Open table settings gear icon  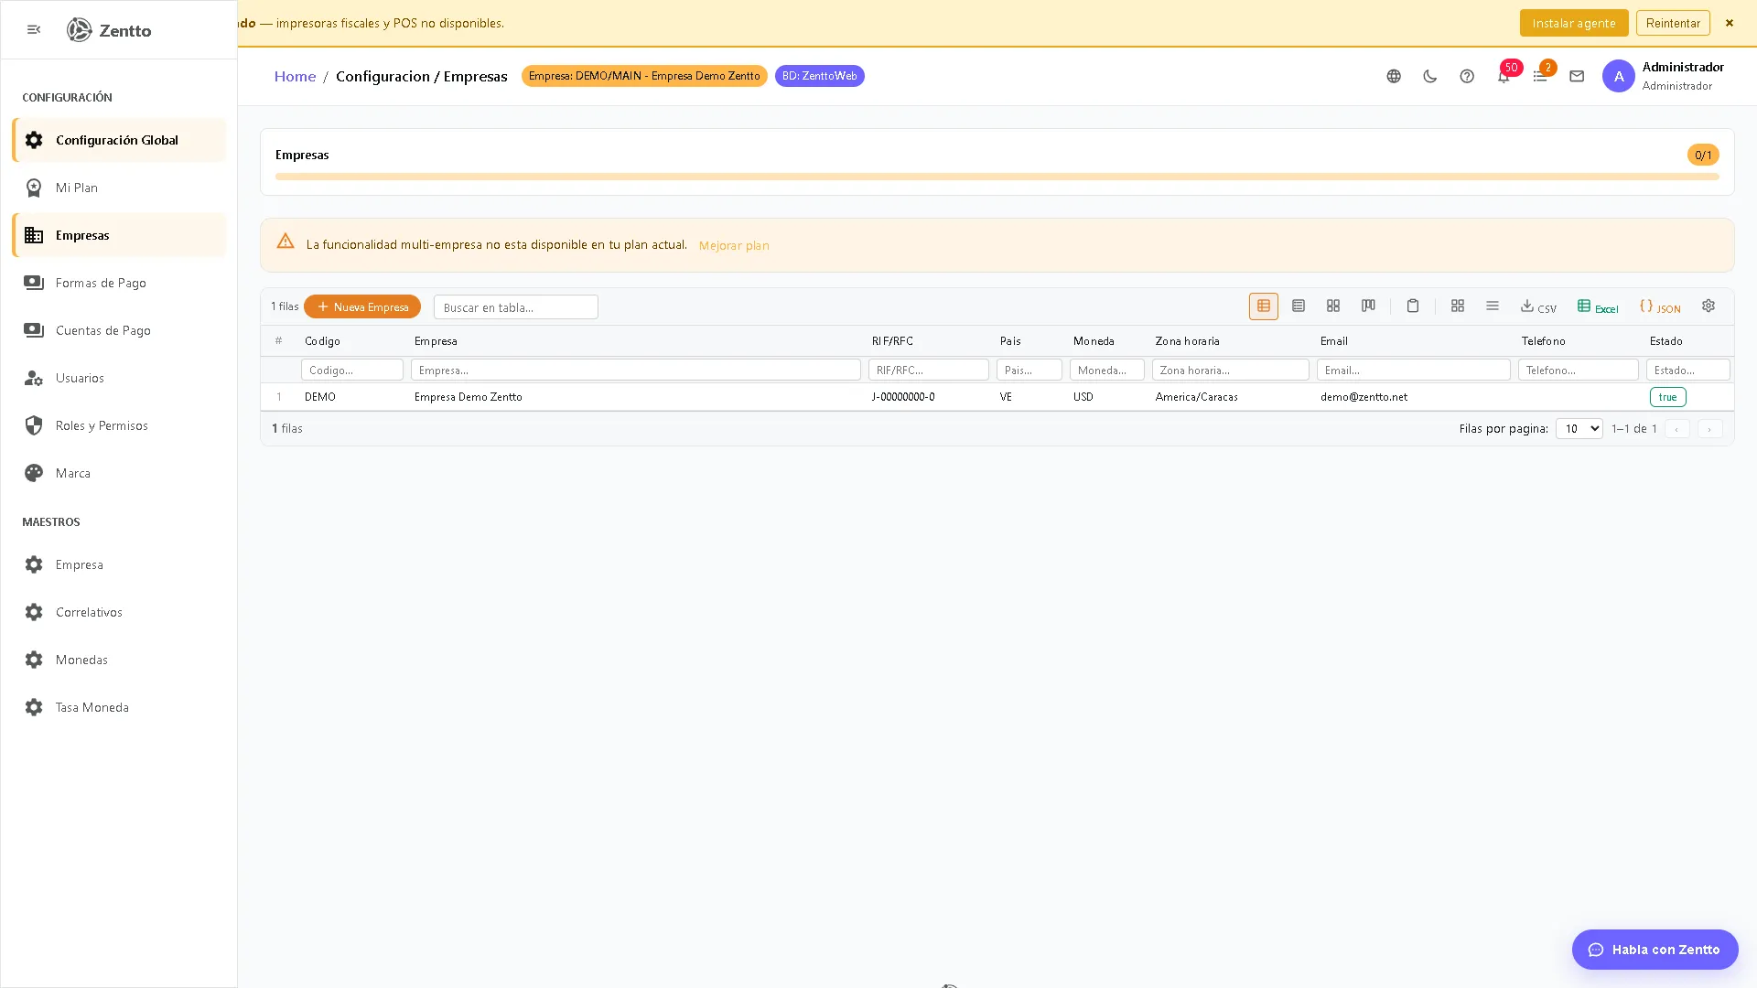coord(1708,306)
